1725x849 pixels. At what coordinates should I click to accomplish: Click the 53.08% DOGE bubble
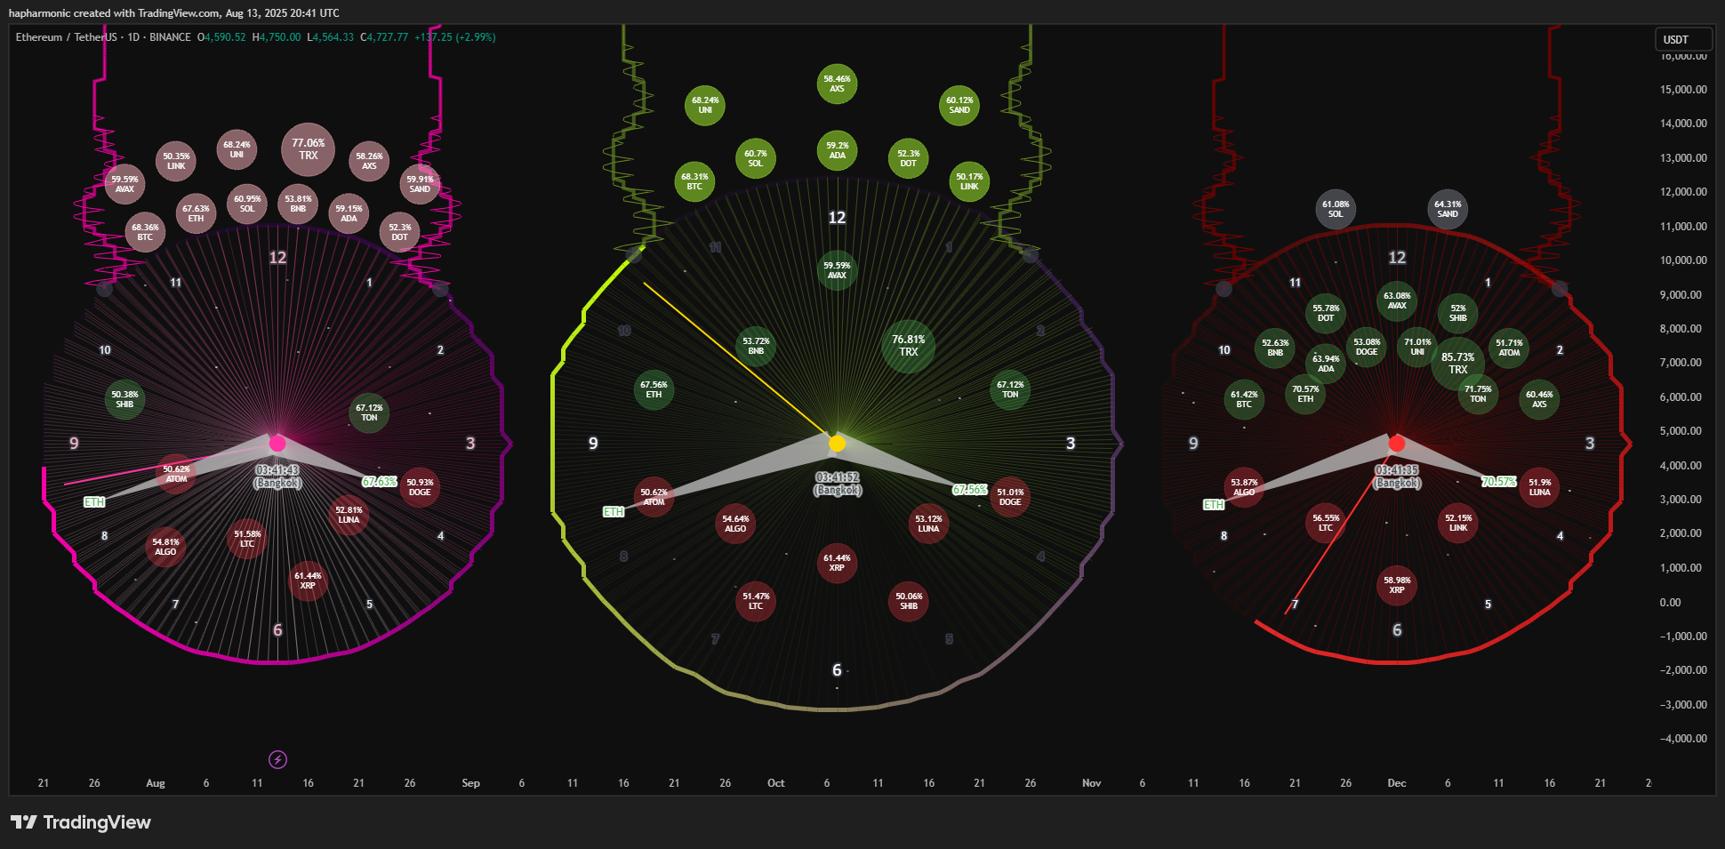tap(1367, 347)
